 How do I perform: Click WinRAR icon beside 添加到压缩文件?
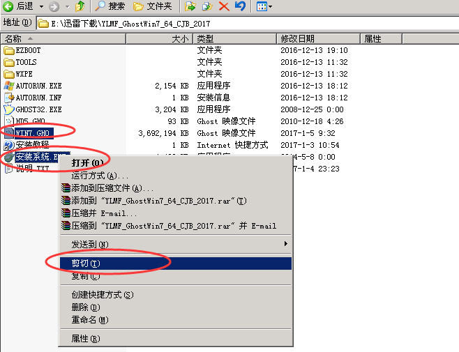pyautogui.click(x=66, y=188)
